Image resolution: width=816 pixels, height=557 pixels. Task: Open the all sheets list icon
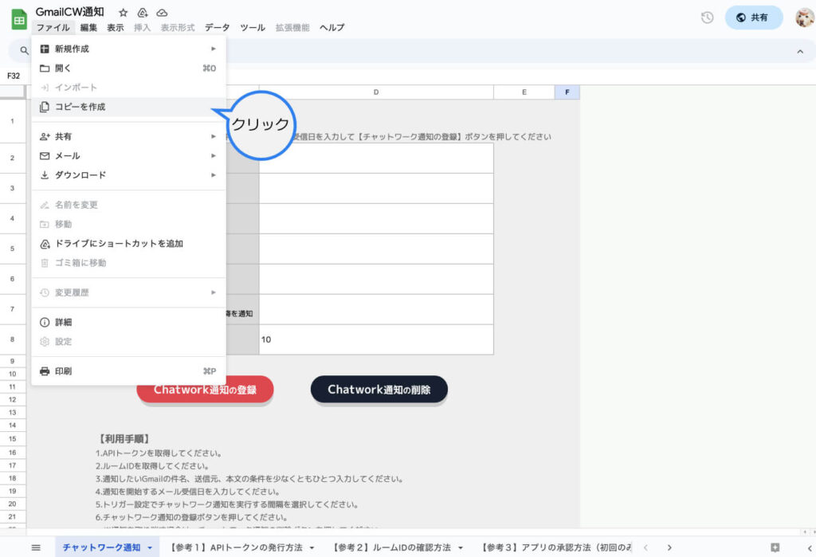click(x=36, y=547)
